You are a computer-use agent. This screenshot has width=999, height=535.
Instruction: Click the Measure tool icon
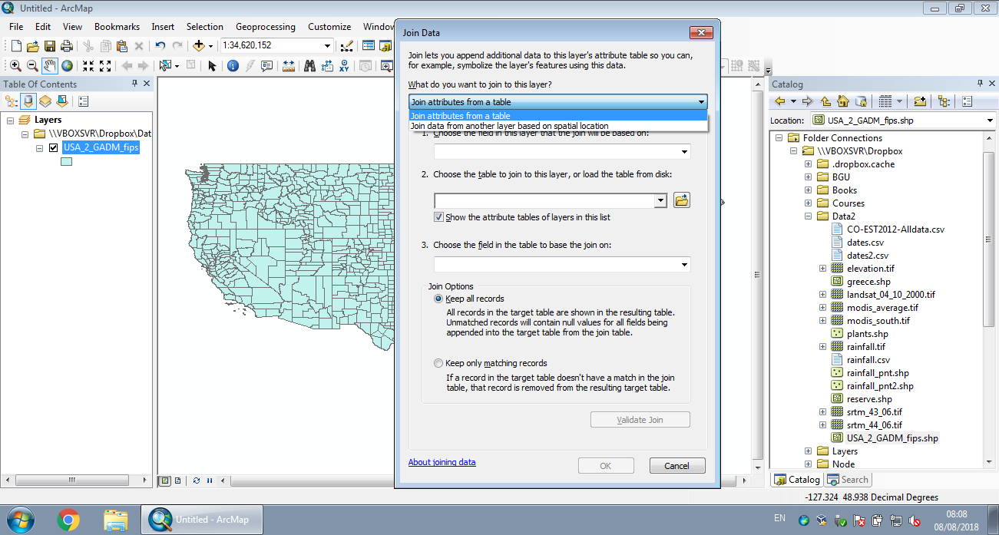point(289,65)
